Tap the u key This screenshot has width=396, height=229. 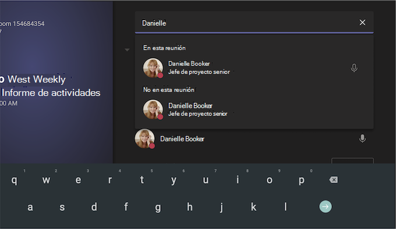point(206,180)
